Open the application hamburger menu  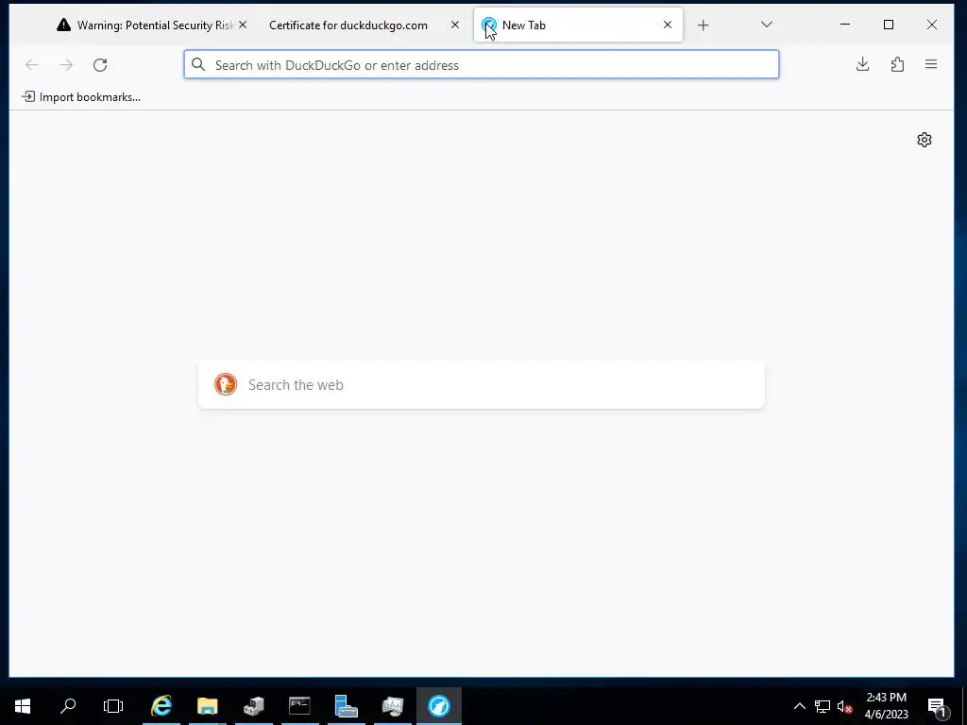(931, 64)
